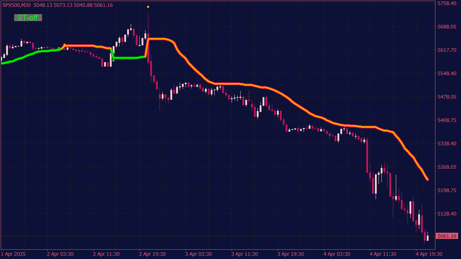The height and width of the screenshot is (259, 461).
Task: Click price scale value 5688.05
Action: point(447,27)
